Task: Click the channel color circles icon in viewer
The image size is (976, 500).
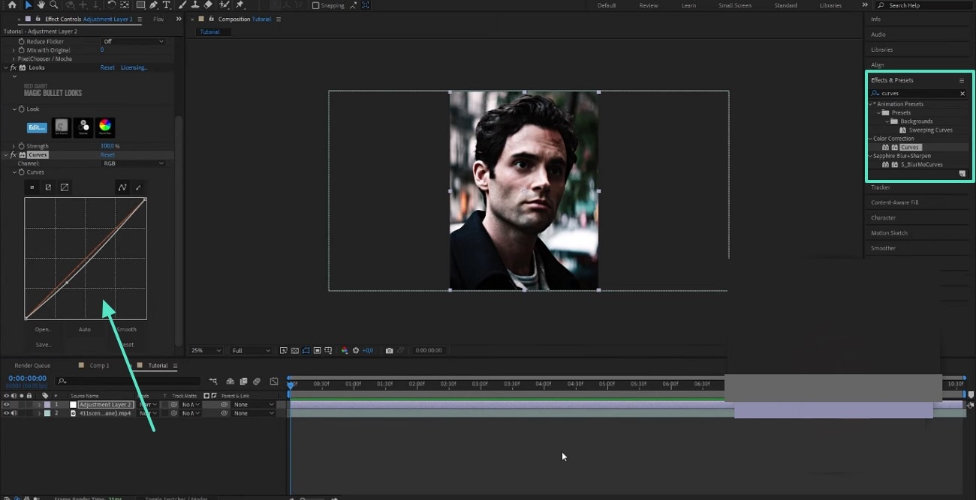Action: pos(345,350)
